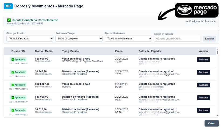Image resolution: width=221 pixels, height=129 pixels.
Task: Click the table vertical scrollbar thumb
Action: click(218, 53)
